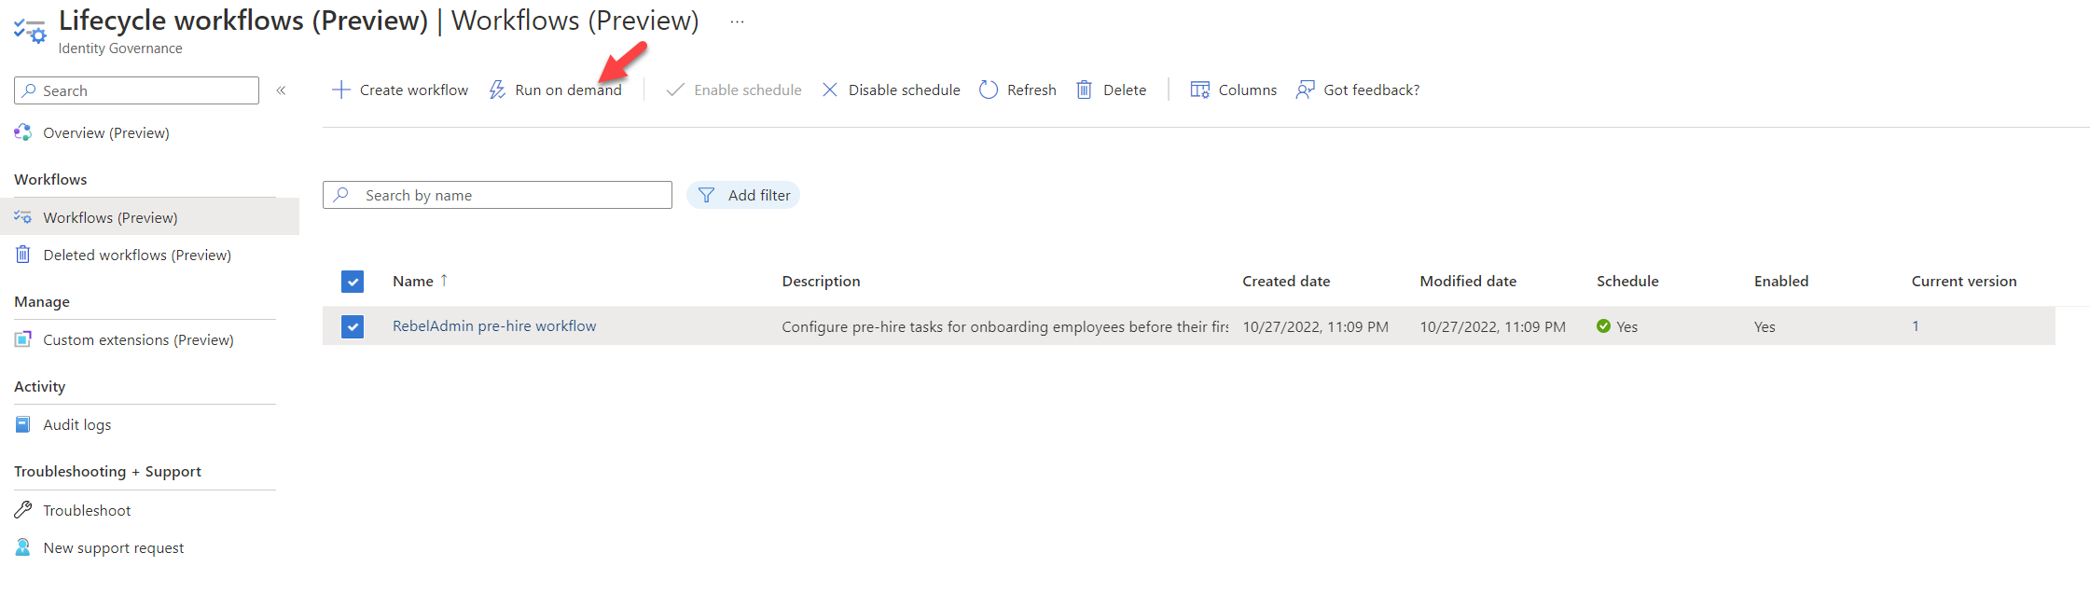Focus the sidebar Search box
This screenshot has height=594, width=2090.
(x=136, y=90)
